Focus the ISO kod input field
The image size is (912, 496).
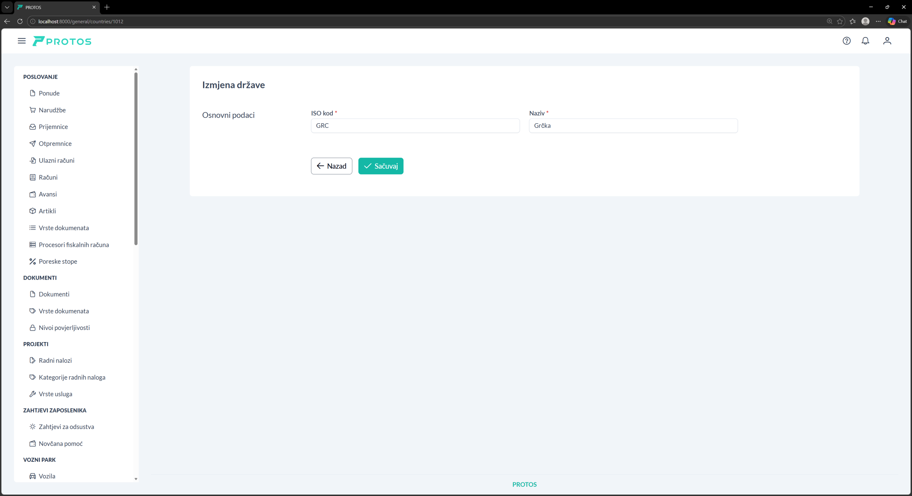click(415, 126)
